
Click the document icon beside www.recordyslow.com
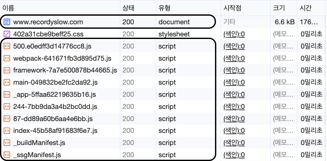(x=7, y=22)
